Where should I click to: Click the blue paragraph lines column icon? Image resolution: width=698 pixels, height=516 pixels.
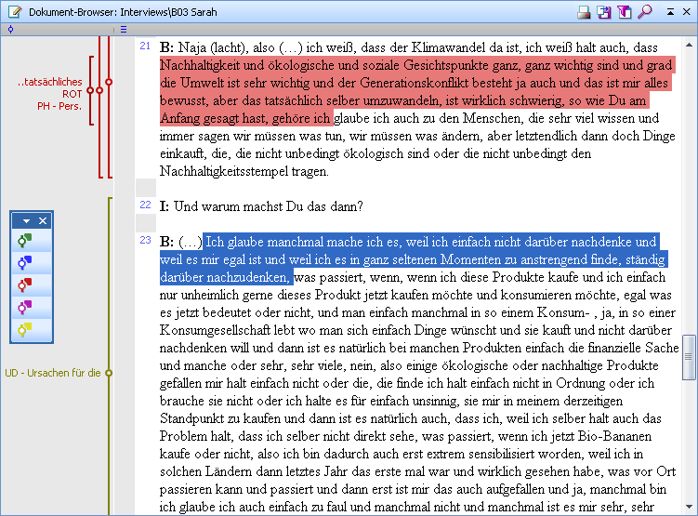(124, 30)
